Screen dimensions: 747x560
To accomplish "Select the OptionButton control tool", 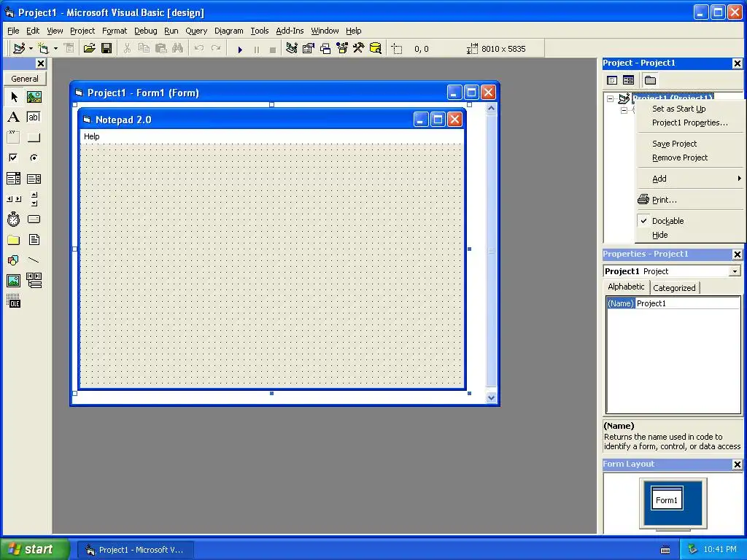I will 34,157.
